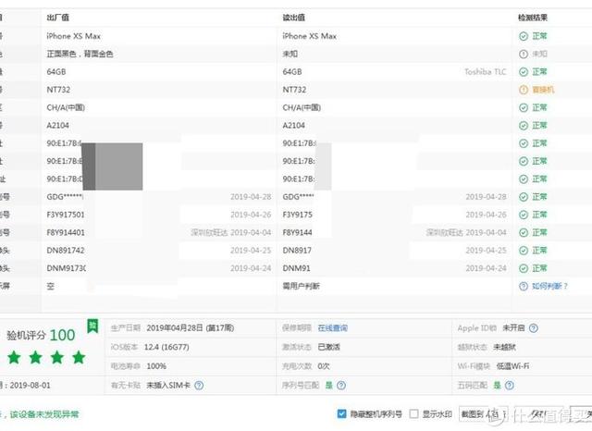This screenshot has width=592, height=431.
Task: Click the grey unknown-status icon in the color row
Action: click(524, 54)
